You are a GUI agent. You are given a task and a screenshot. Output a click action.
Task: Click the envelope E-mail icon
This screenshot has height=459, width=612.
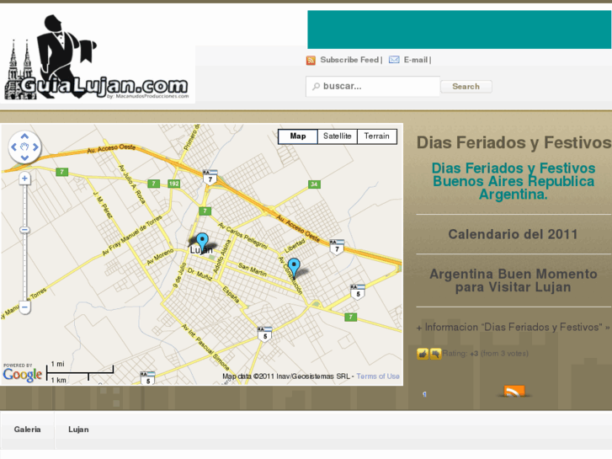point(394,60)
